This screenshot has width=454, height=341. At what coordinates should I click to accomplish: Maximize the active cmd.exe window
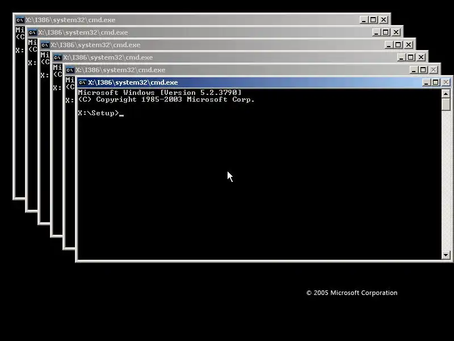click(435, 82)
